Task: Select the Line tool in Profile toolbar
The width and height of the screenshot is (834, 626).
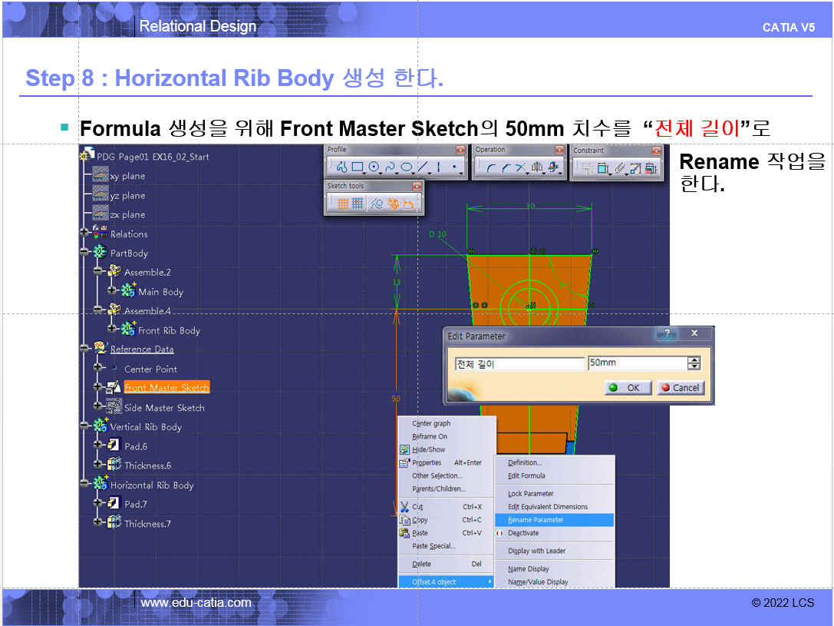Action: 422,167
